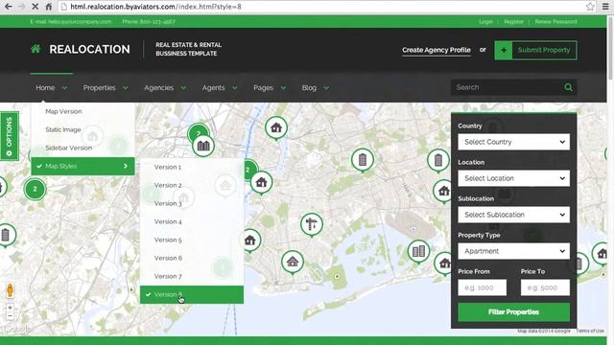This screenshot has height=345, width=614.
Task: Choose the checked Version 8 style
Action: pyautogui.click(x=192, y=294)
